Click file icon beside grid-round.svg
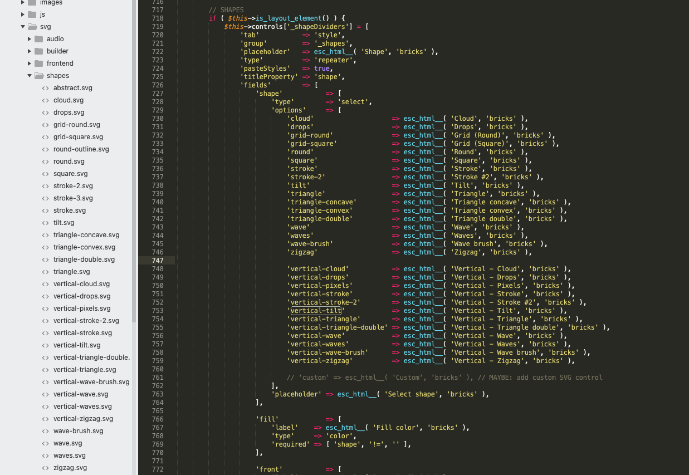The image size is (689, 475). tap(46, 125)
